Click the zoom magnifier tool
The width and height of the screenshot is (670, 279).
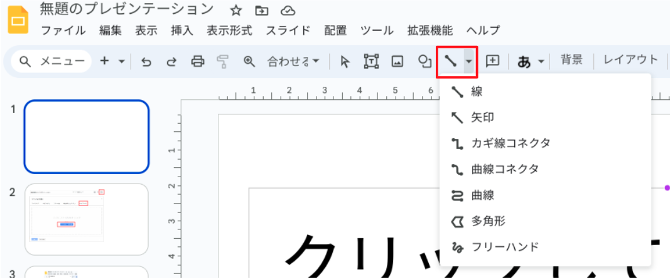point(249,62)
